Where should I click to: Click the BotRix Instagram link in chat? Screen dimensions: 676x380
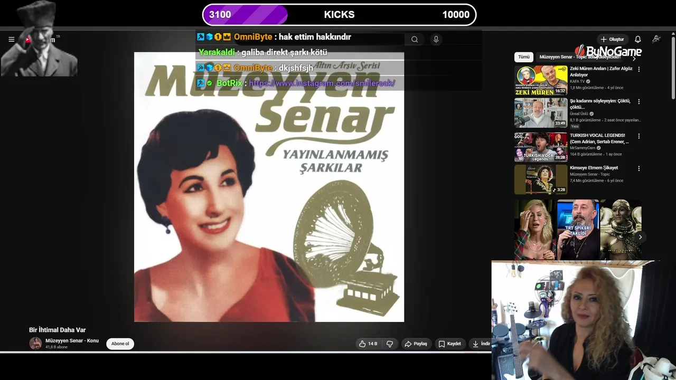click(322, 83)
